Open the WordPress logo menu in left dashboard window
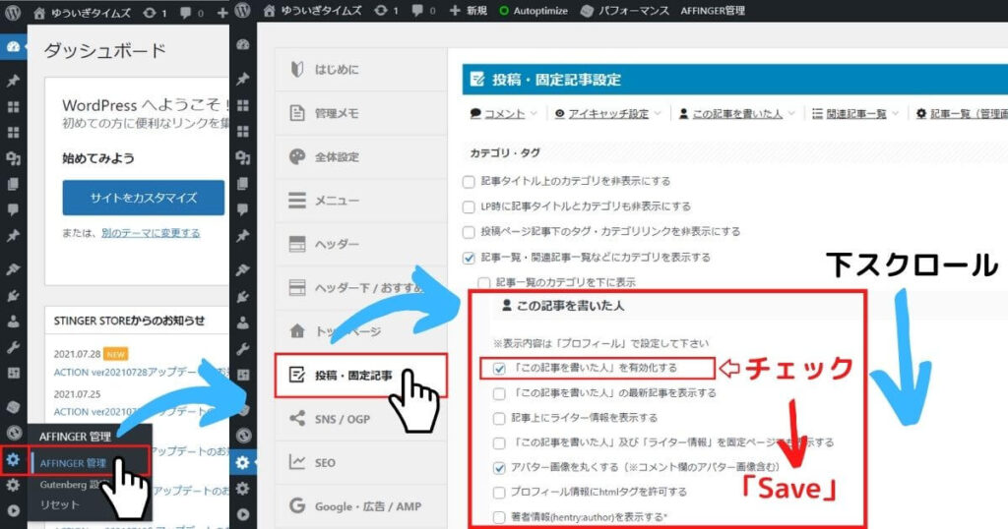The image size is (1008, 529). tap(13, 12)
